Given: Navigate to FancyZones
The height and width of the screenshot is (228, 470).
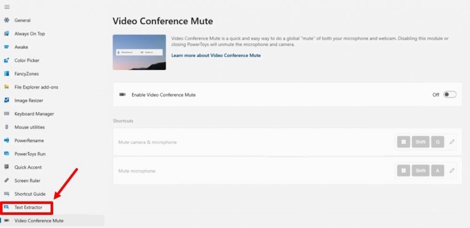Looking at the screenshot, I should point(27,73).
